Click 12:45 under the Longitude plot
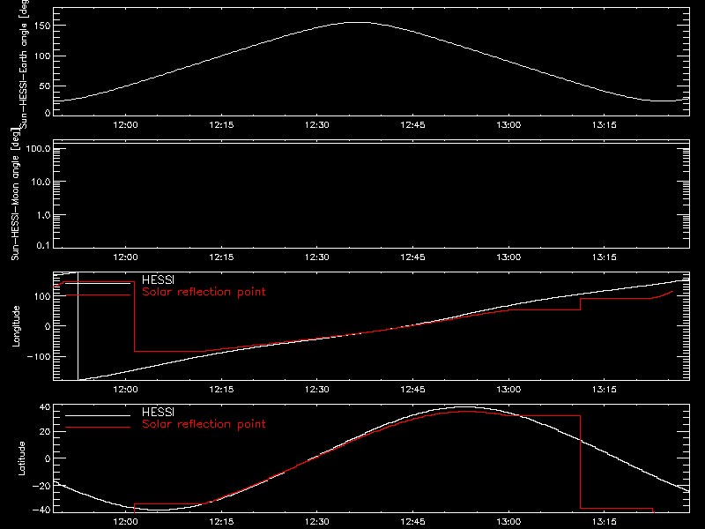Viewport: 705px width, 529px height. [412, 390]
